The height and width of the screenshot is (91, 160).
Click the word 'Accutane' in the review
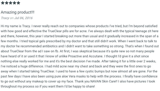pos(96,56)
